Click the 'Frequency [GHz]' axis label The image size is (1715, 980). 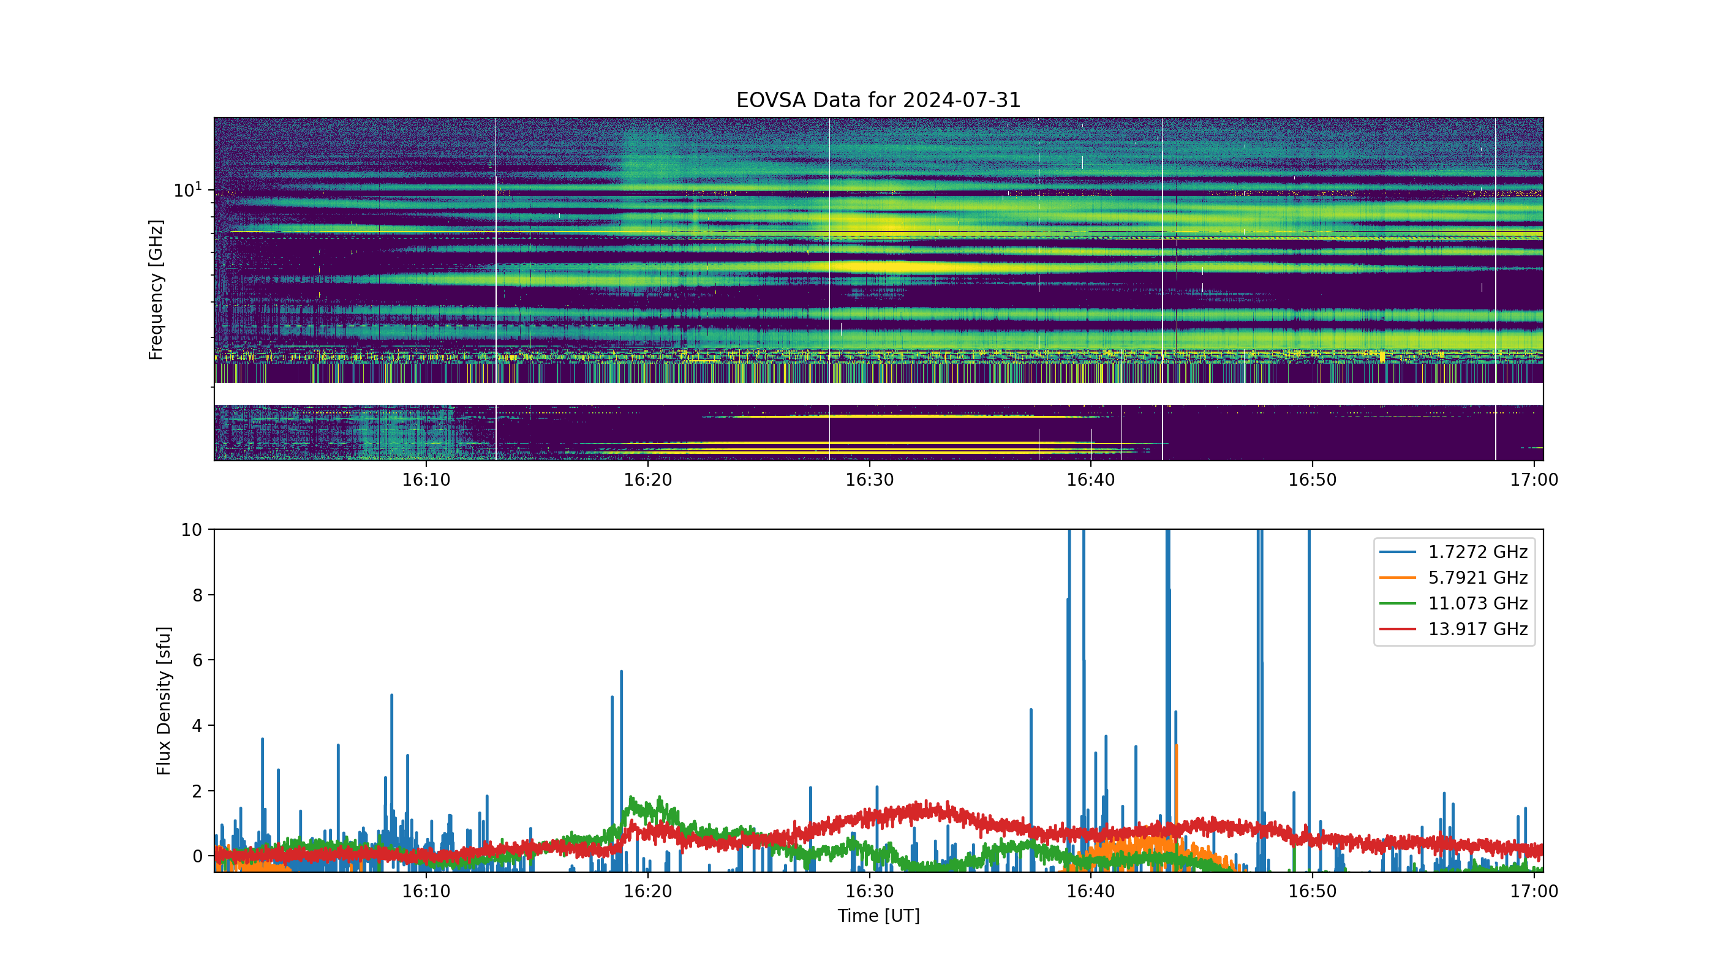click(x=156, y=290)
